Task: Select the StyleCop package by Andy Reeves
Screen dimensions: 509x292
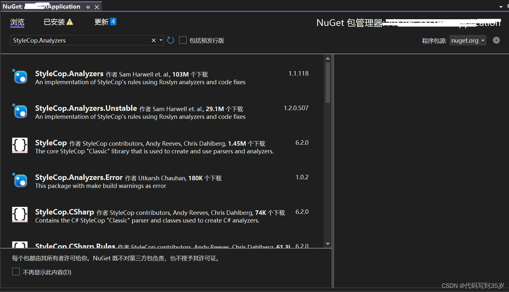Action: [x=51, y=143]
